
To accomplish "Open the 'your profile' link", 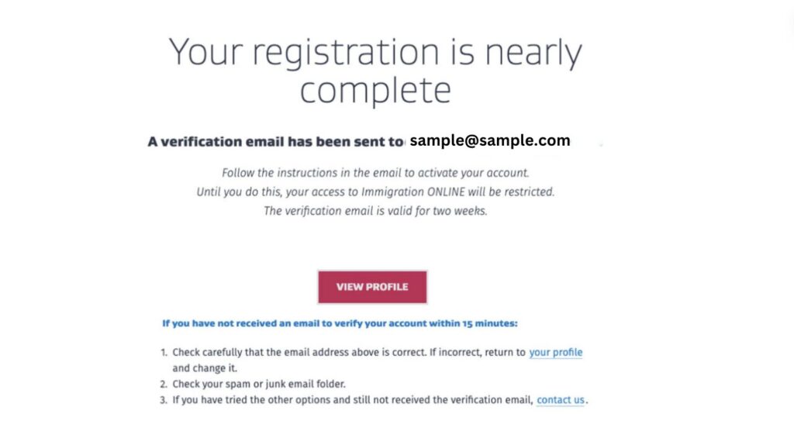I will pyautogui.click(x=555, y=352).
